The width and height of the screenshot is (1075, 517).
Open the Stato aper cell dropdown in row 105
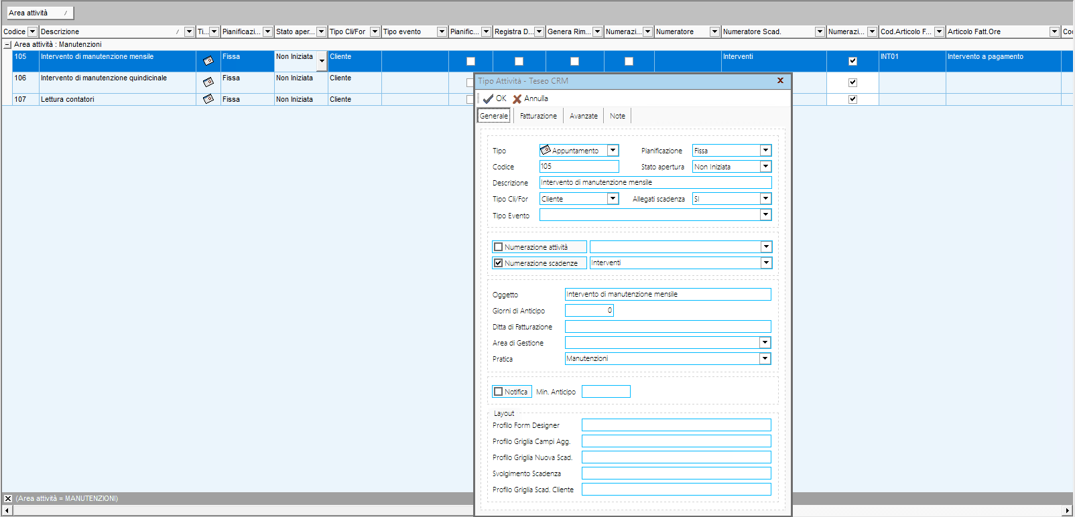322,61
